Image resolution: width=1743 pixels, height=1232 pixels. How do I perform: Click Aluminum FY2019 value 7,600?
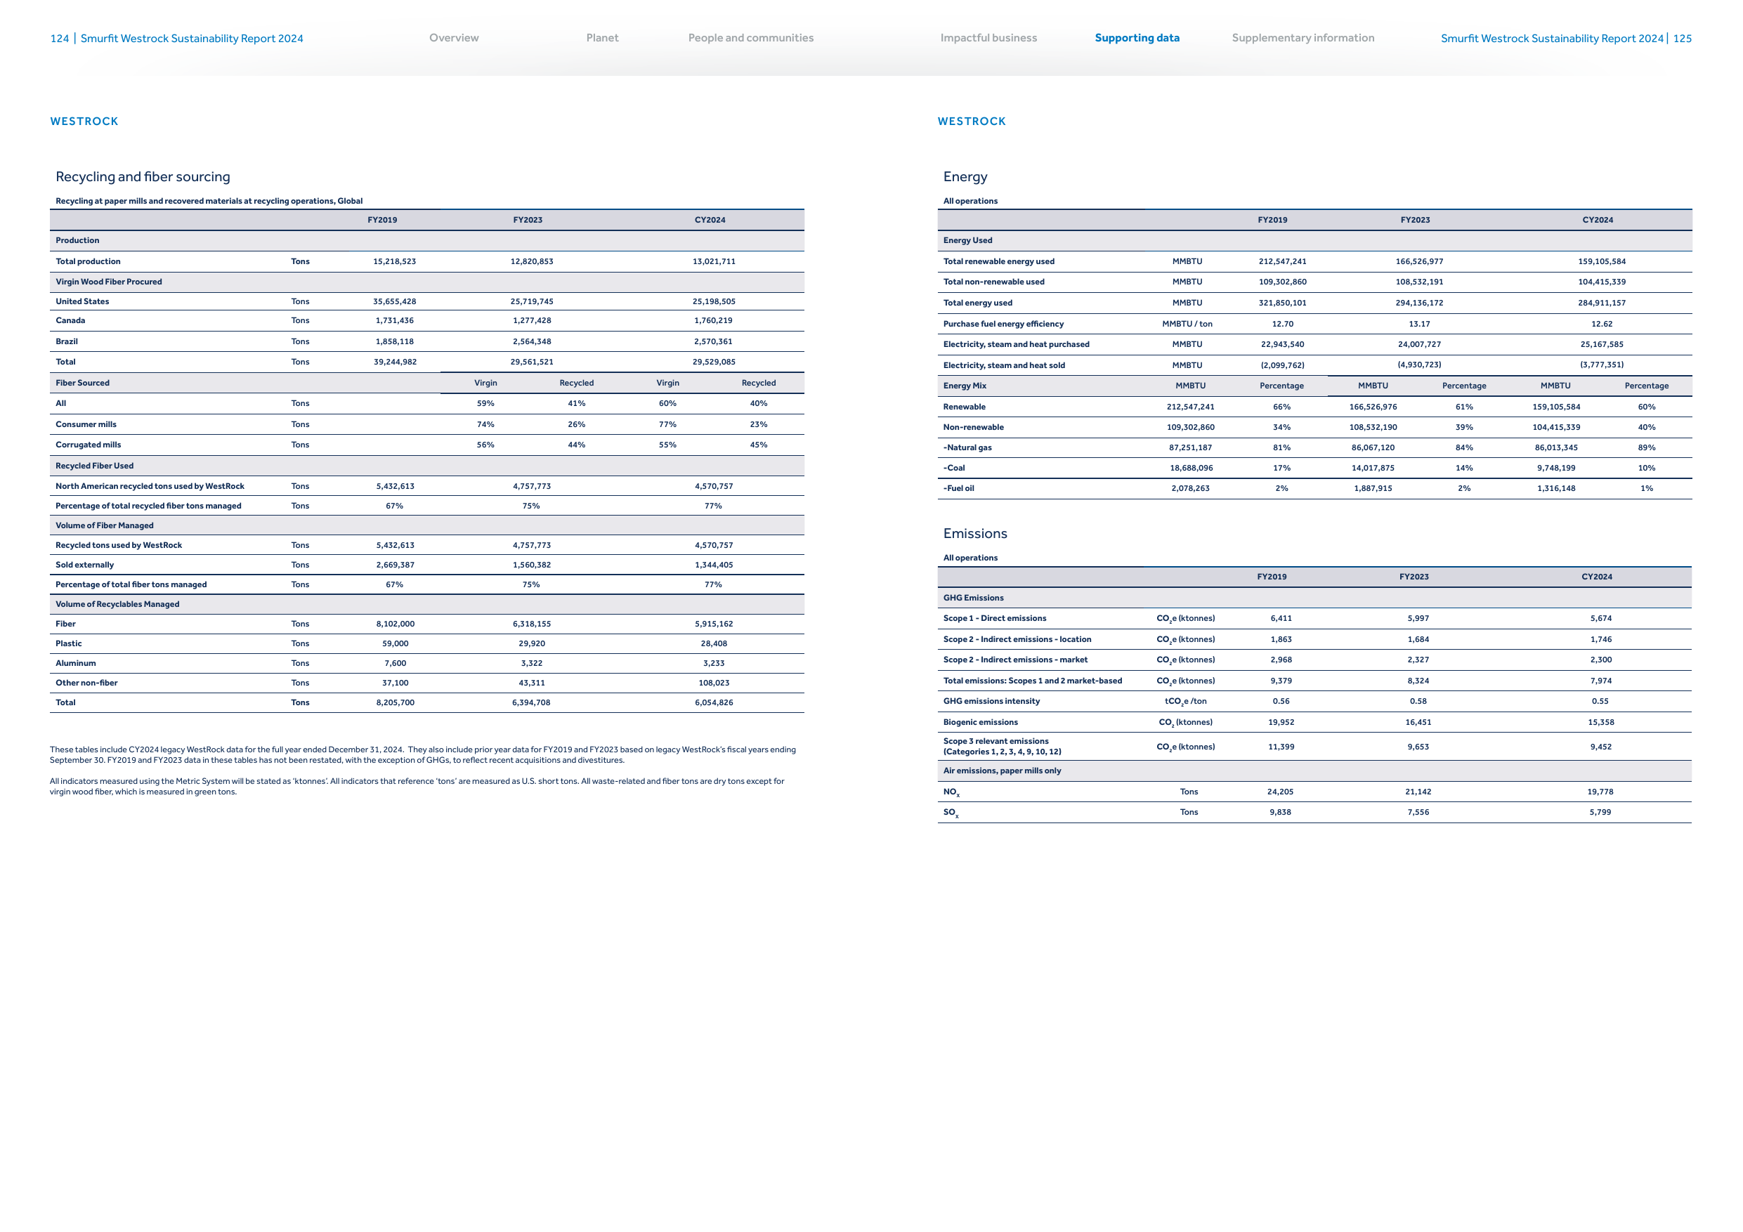tap(395, 664)
